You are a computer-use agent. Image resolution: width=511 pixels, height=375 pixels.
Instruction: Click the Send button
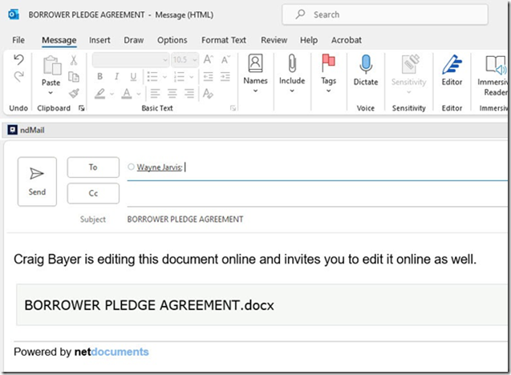click(37, 181)
